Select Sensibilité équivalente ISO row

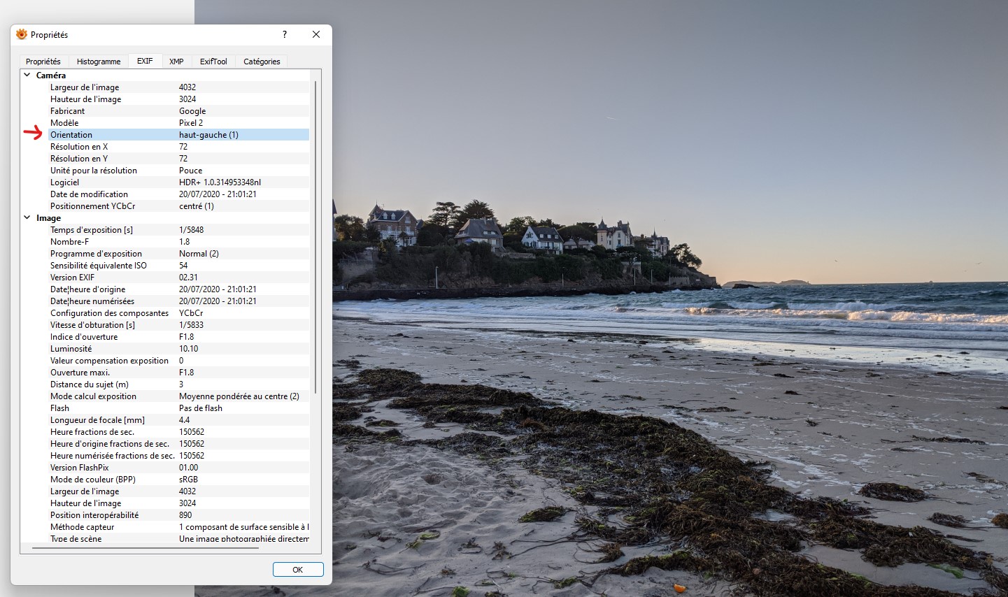[x=178, y=266]
